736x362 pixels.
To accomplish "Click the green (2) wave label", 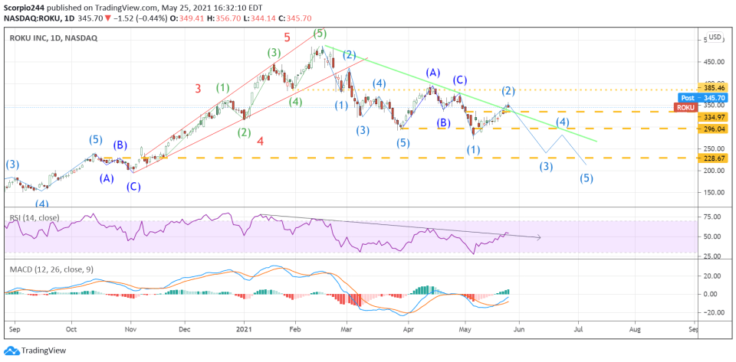I will click(x=244, y=133).
